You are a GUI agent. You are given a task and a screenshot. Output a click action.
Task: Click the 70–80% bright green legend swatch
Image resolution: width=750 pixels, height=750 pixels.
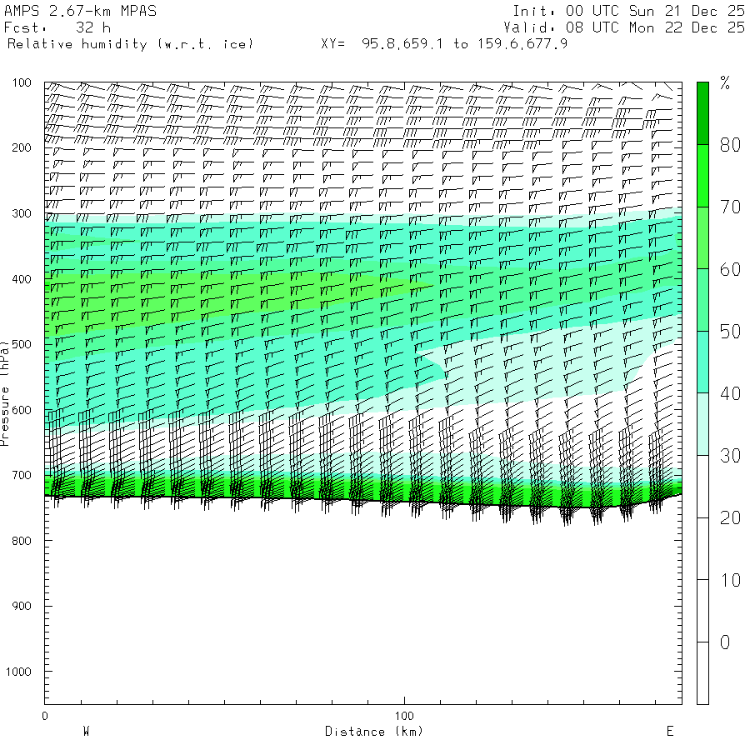coord(702,176)
